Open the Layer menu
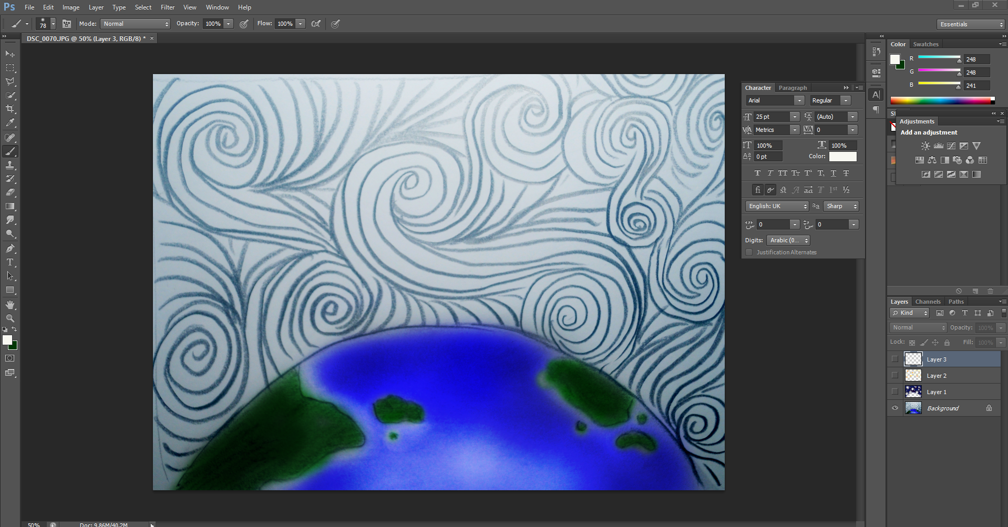The width and height of the screenshot is (1008, 527). 96,7
